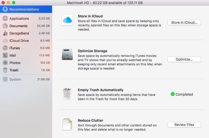The image size is (209, 138).
Task: Click the iTunes music note icon
Action: tap(5, 48)
